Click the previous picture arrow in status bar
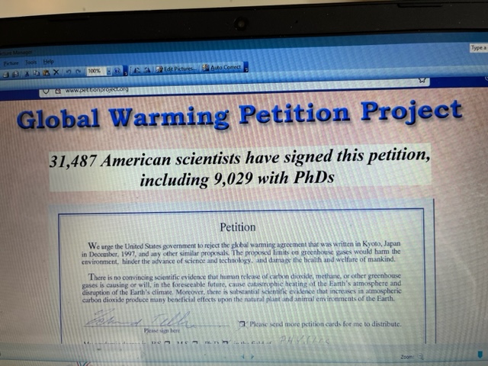 coord(243,357)
